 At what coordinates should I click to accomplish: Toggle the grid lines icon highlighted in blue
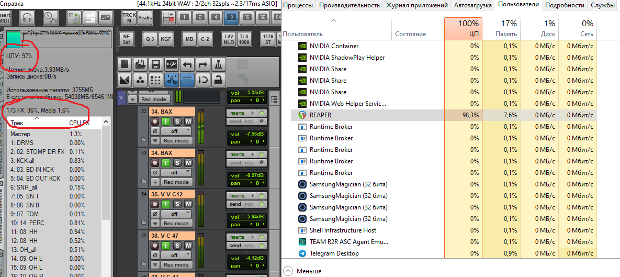tap(187, 80)
